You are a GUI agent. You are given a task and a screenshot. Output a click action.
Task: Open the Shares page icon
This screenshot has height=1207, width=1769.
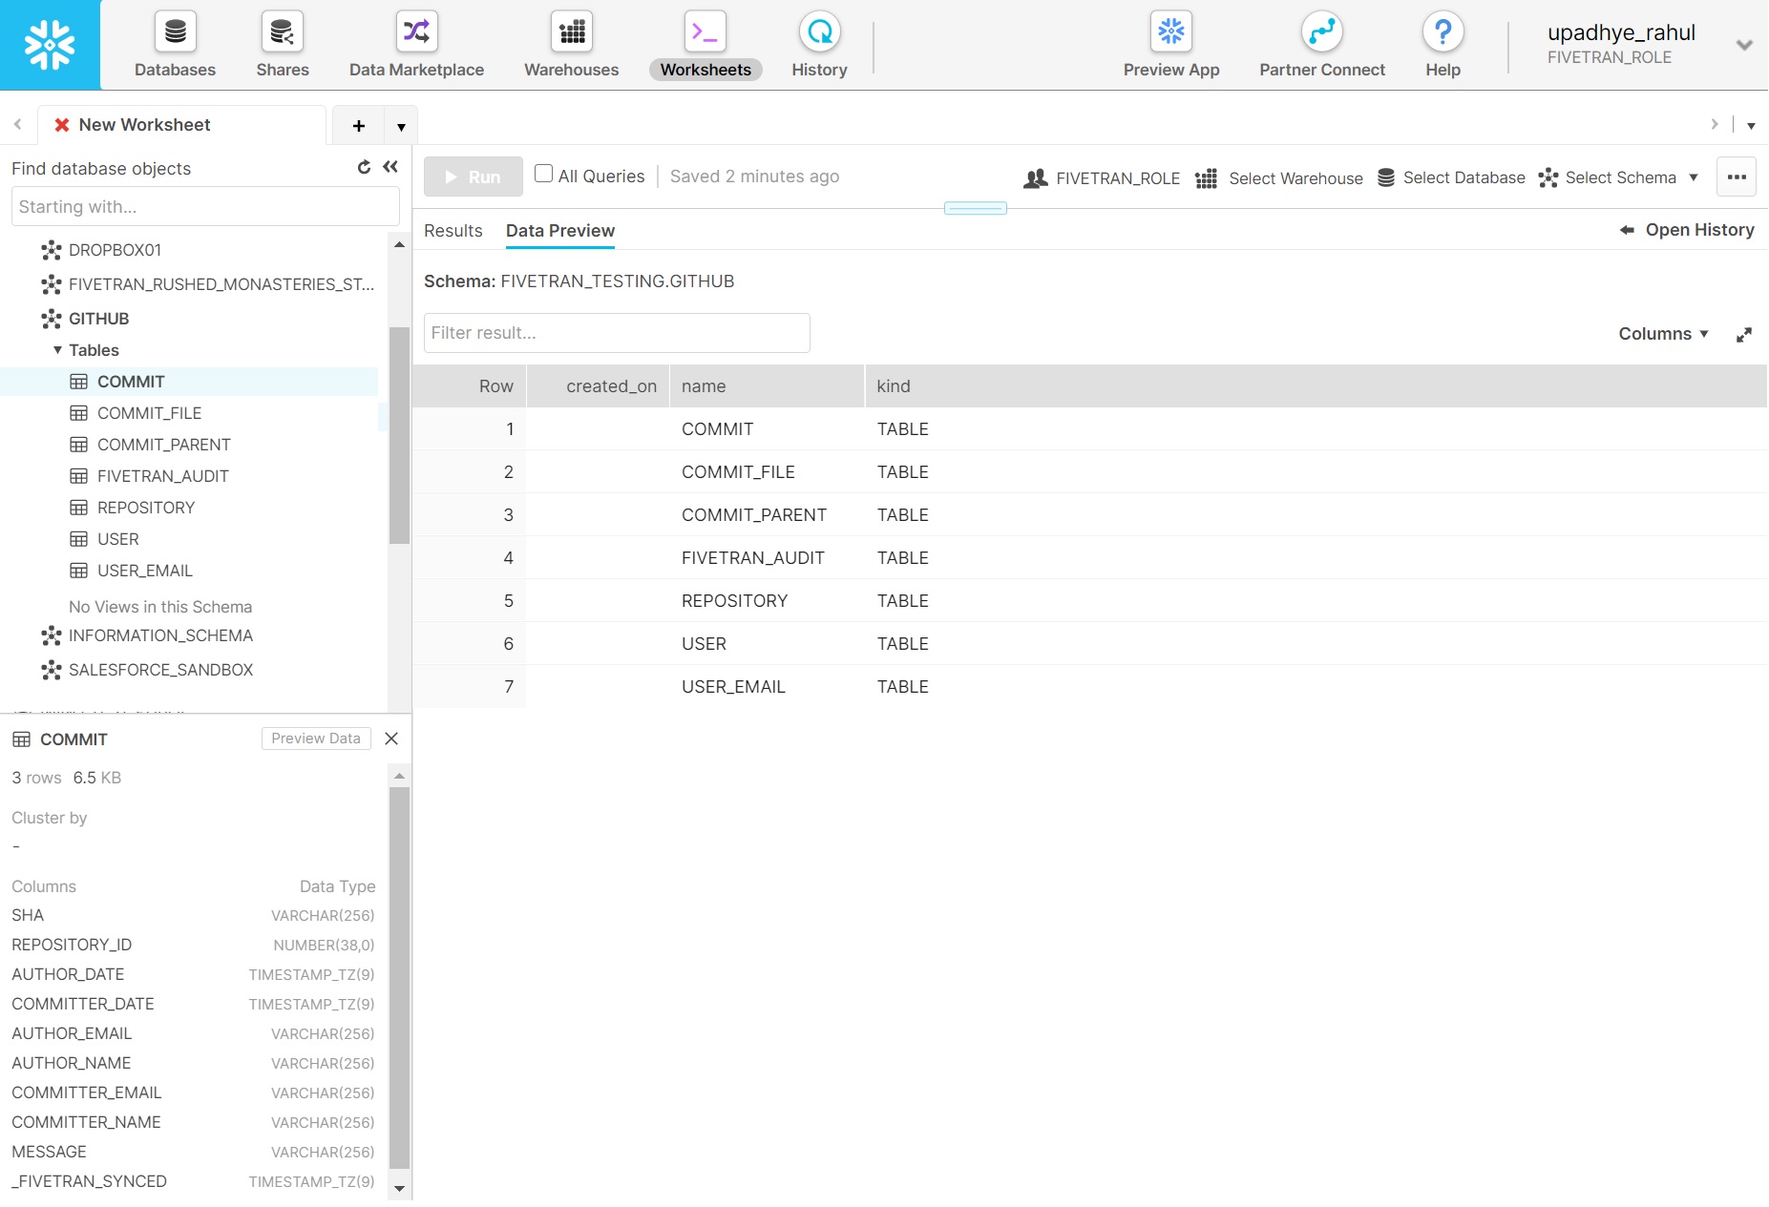click(282, 32)
